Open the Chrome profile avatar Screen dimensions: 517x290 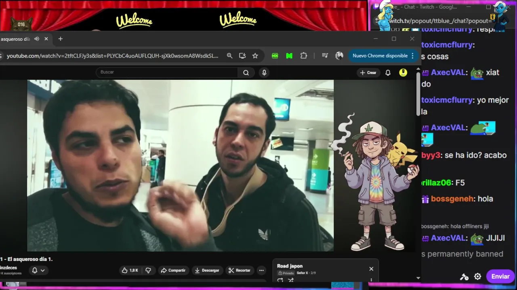click(339, 56)
